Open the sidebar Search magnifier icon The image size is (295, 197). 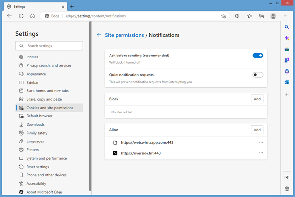pyautogui.click(x=287, y=27)
